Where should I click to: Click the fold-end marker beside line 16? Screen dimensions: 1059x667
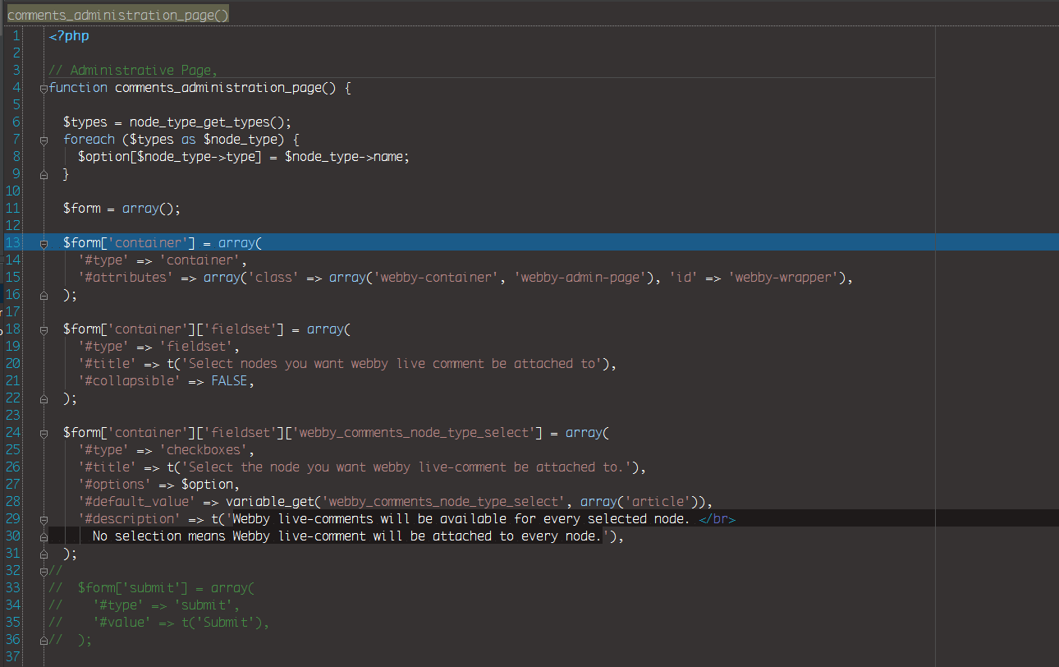[x=43, y=294]
